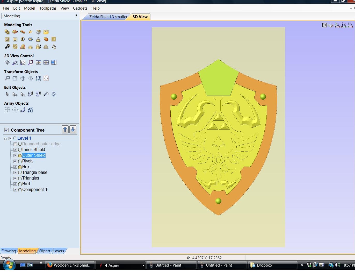Click the steaming Bake Component icon
The image size is (355, 272).
point(38,39)
